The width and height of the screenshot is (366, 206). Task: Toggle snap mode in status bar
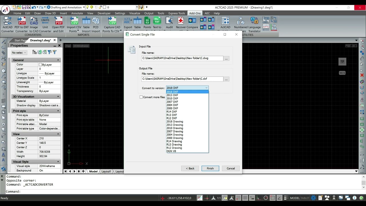click(238, 198)
